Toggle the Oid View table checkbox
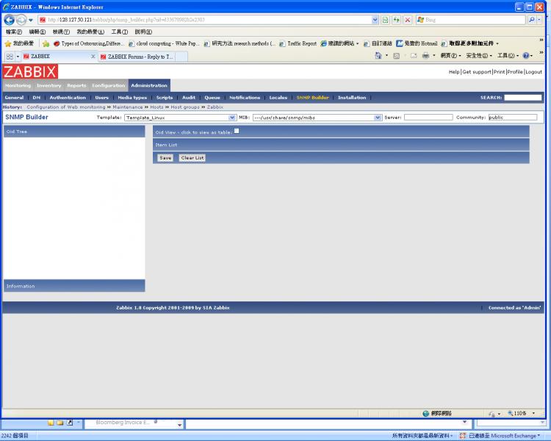Screen dimensions: 551x441 (x=237, y=131)
